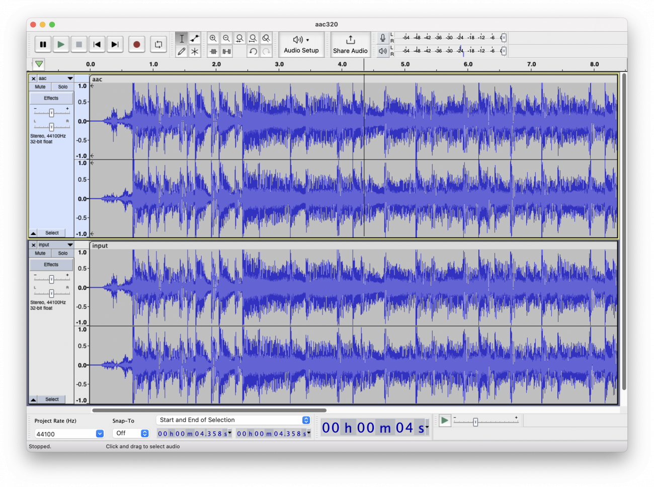Adjust the recording level slider
This screenshot has width=654, height=487.
(503, 38)
